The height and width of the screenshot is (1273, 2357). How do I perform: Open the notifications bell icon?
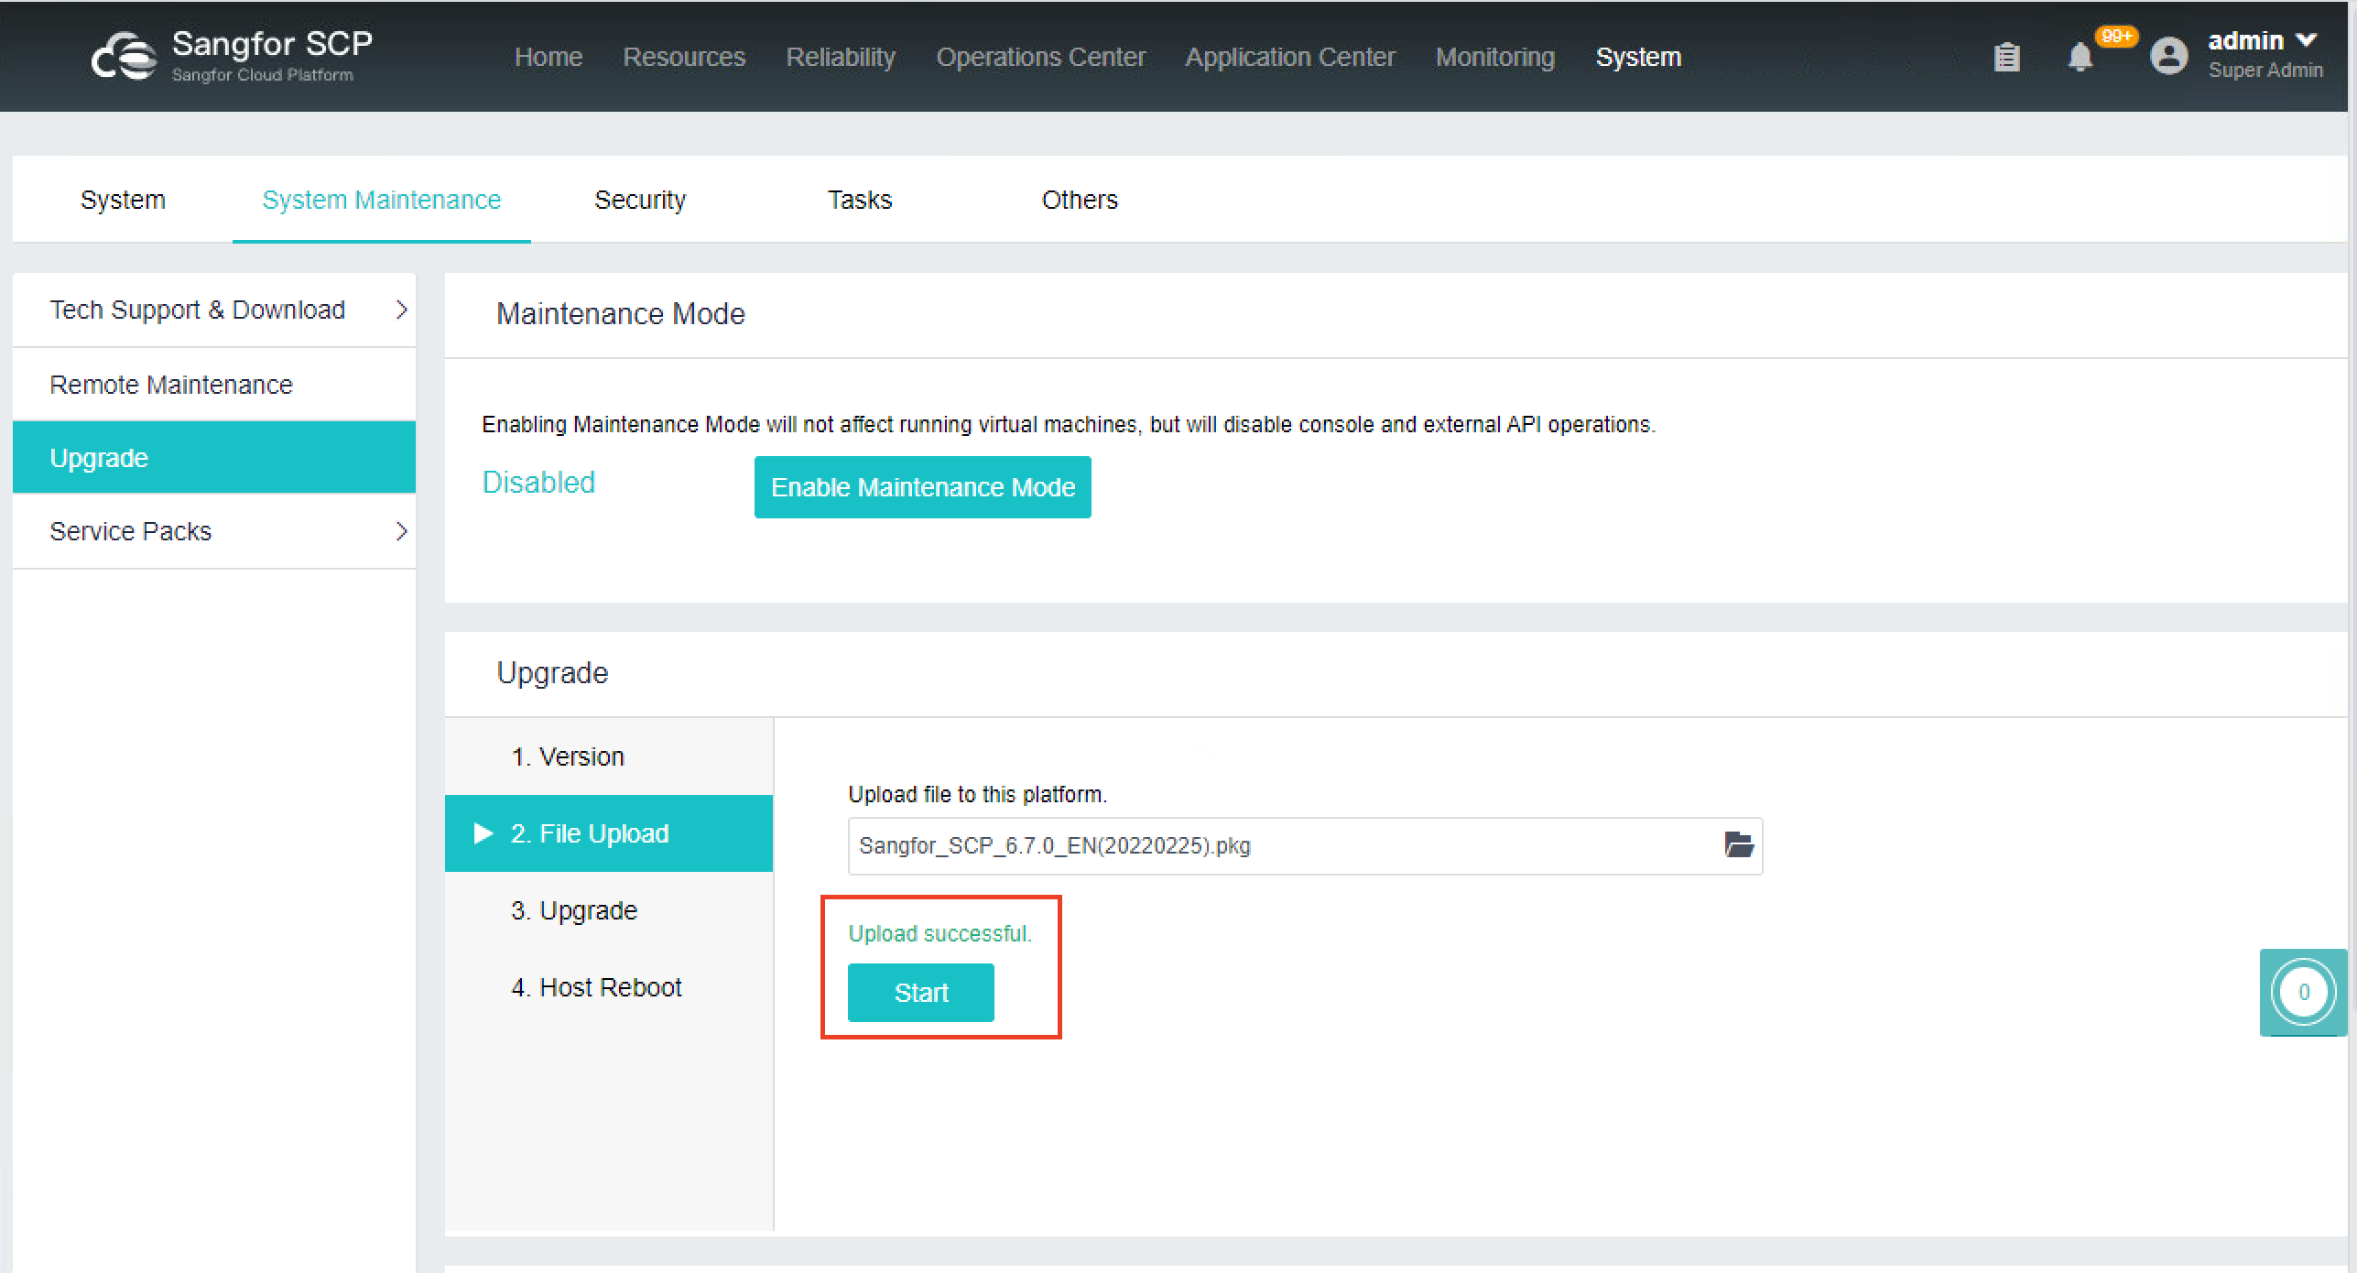[x=2080, y=57]
